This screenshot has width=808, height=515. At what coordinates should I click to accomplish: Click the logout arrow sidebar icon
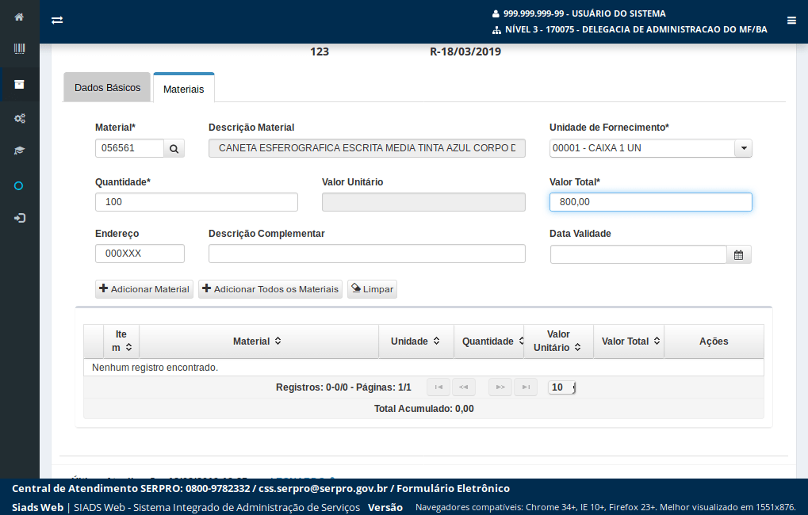(19, 219)
